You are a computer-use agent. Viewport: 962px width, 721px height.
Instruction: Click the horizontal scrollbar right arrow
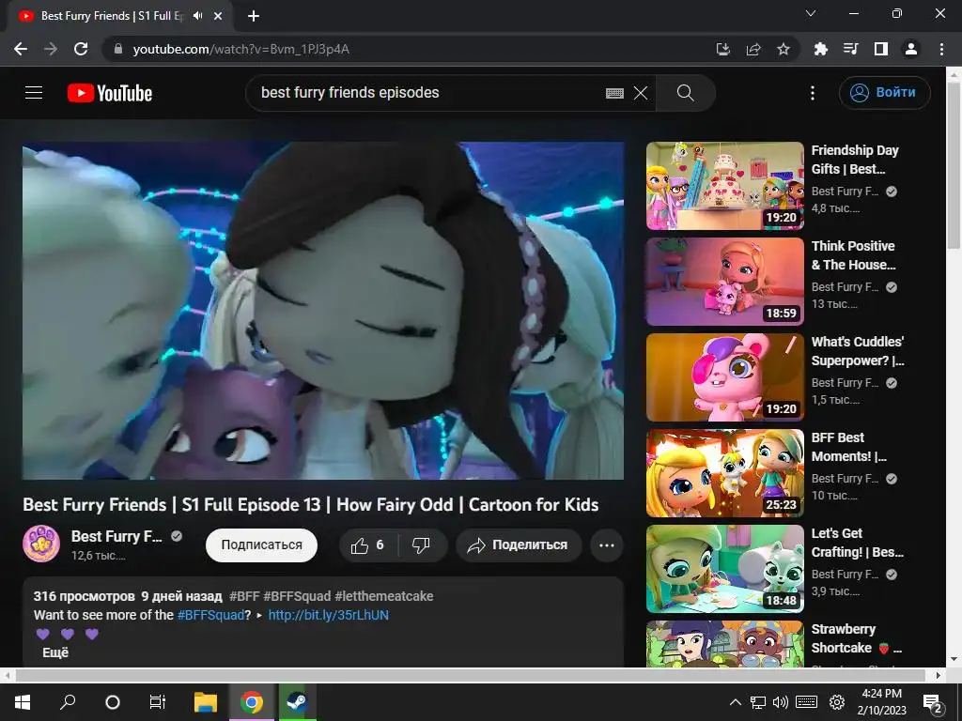(x=939, y=675)
